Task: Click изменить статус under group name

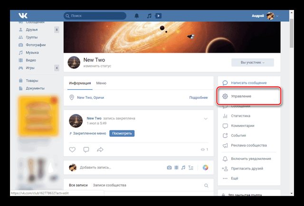Action: (x=97, y=66)
